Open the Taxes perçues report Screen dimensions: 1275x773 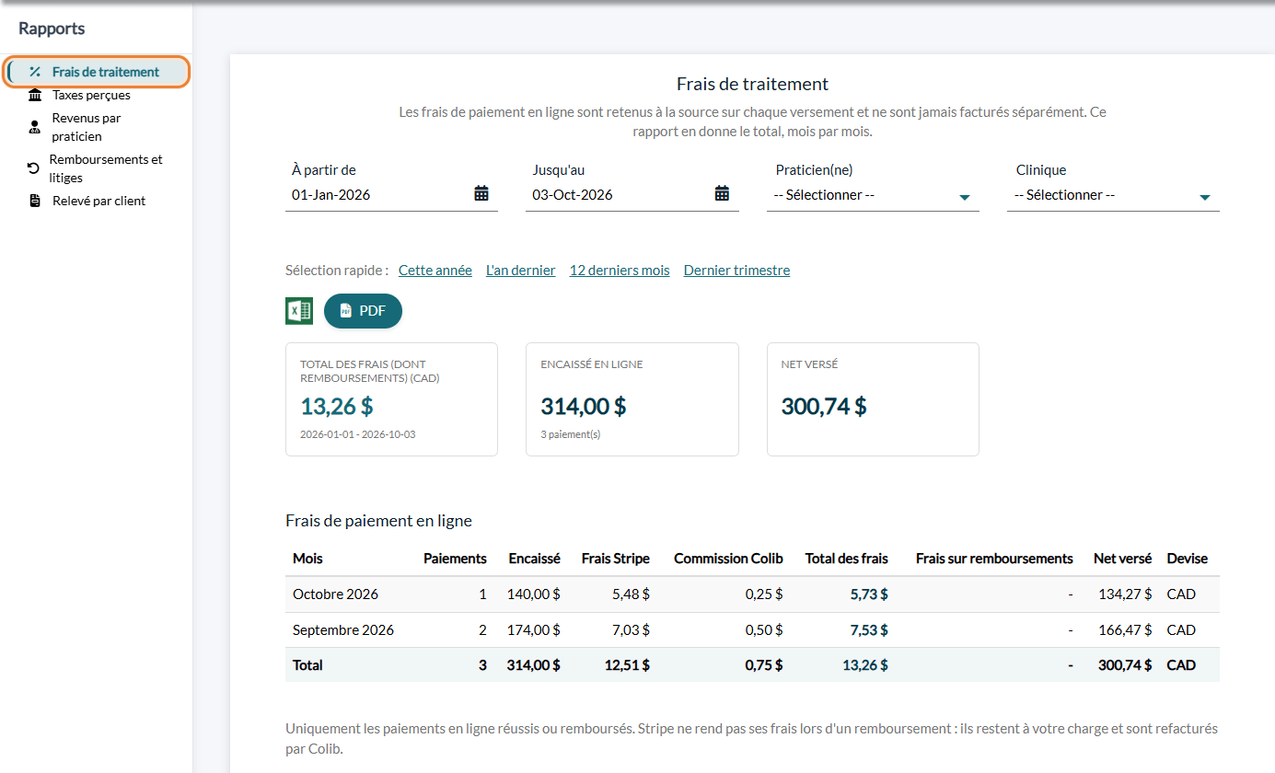click(91, 95)
